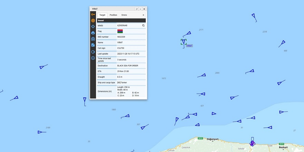Click depth sounding 1672 on map
This screenshot has height=152, width=304.
pos(164,78)
